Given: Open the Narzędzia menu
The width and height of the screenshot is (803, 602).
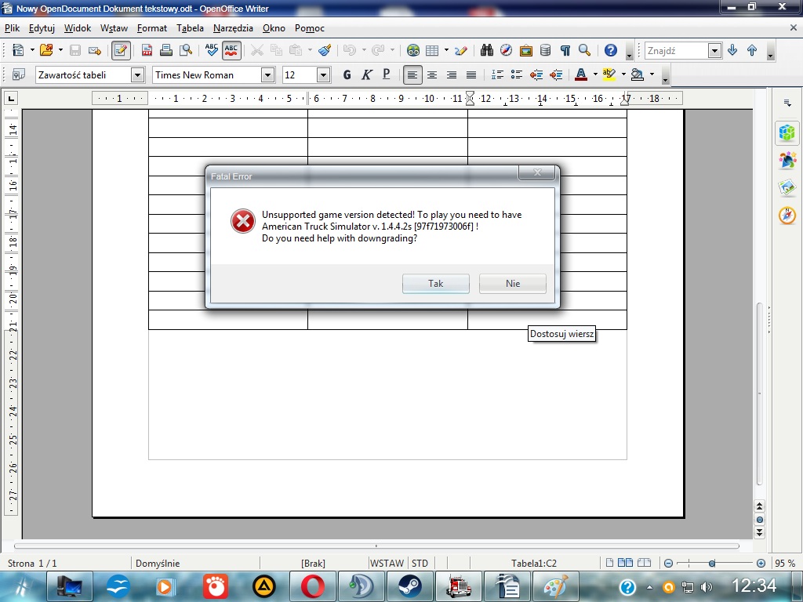Looking at the screenshot, I should coord(233,28).
